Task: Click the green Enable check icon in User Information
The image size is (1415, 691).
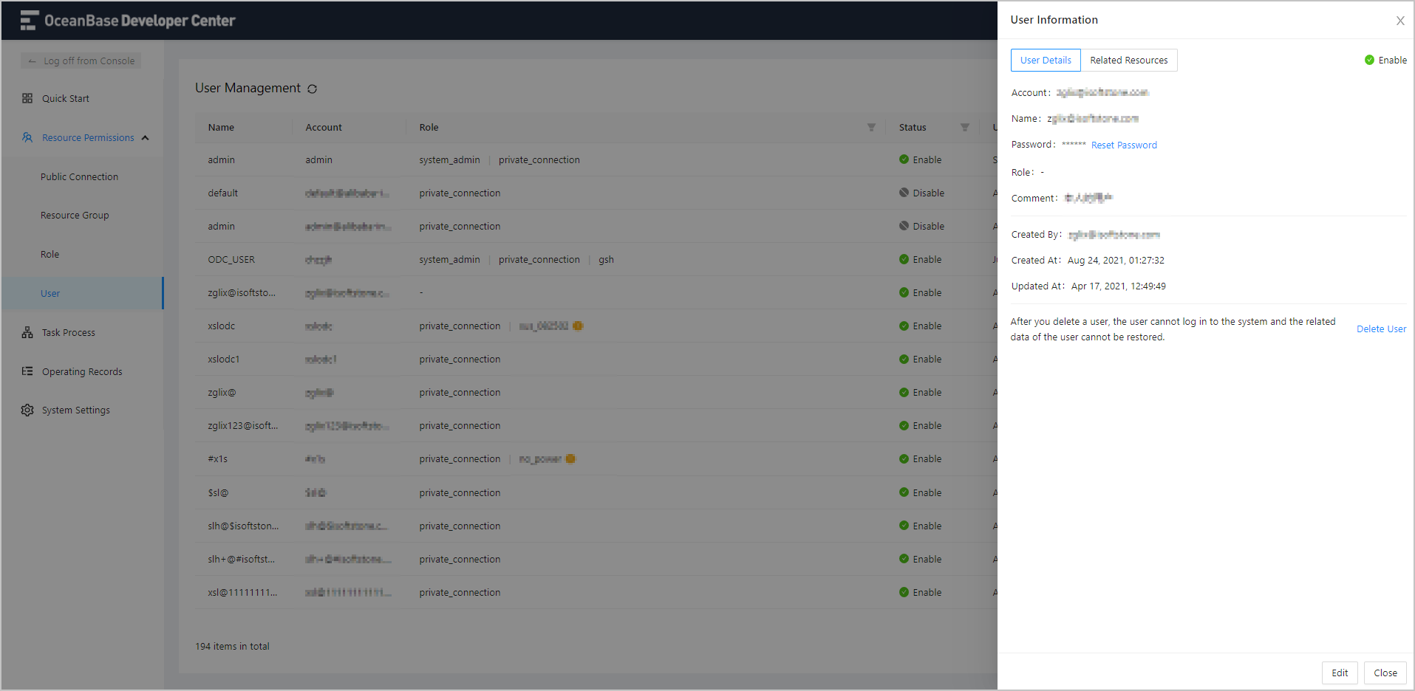Action: click(1369, 60)
